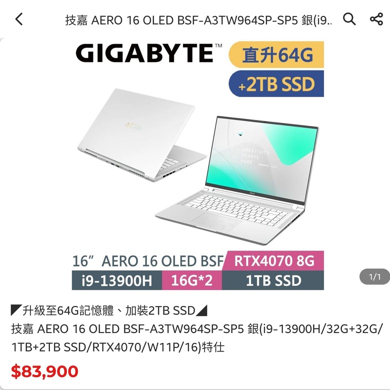Click the i9-13900H spec label
The height and width of the screenshot is (390, 390).
coord(117,280)
